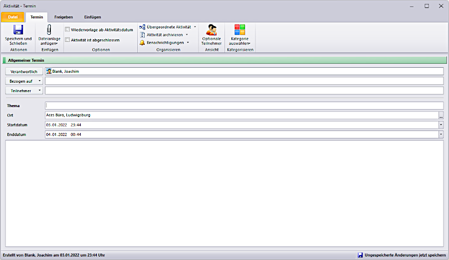Open the Bezogen auf dropdown button
449x260 pixels.
tap(24, 81)
